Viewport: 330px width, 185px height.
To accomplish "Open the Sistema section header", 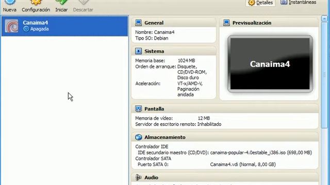I will point(174,51).
